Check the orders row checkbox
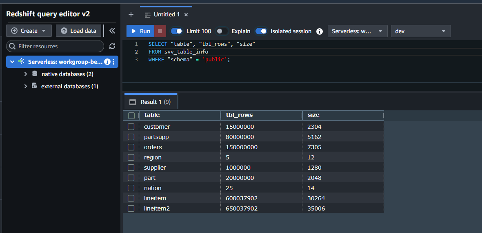This screenshot has width=482, height=233. [131, 147]
